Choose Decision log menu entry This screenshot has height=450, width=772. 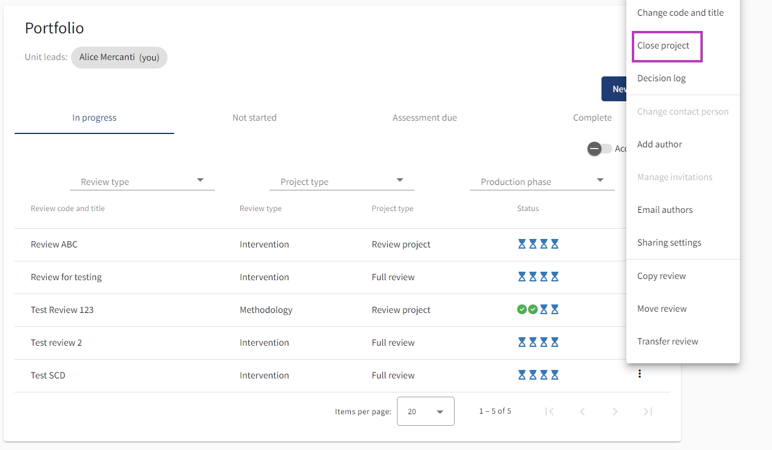point(662,78)
